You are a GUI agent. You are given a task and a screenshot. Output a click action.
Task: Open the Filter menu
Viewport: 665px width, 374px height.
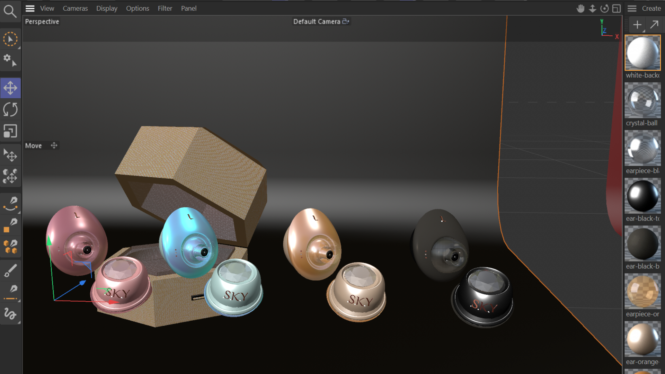pos(165,8)
